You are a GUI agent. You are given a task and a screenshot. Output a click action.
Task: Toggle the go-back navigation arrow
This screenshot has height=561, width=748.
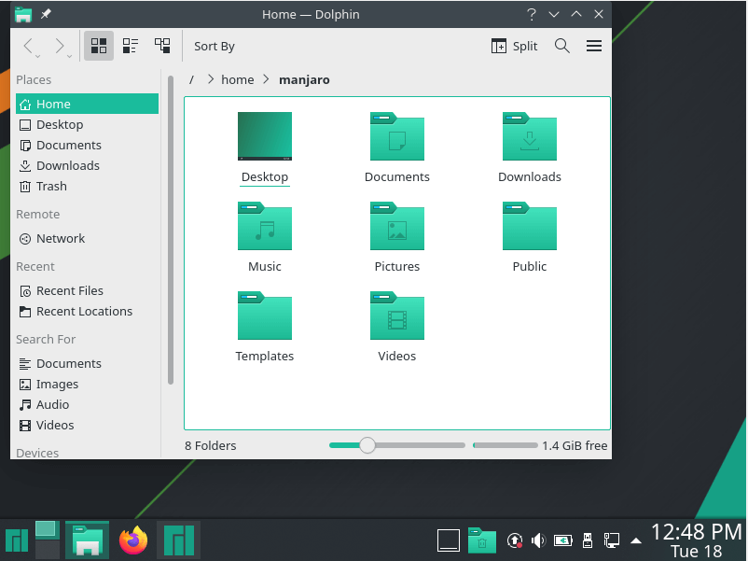(28, 45)
